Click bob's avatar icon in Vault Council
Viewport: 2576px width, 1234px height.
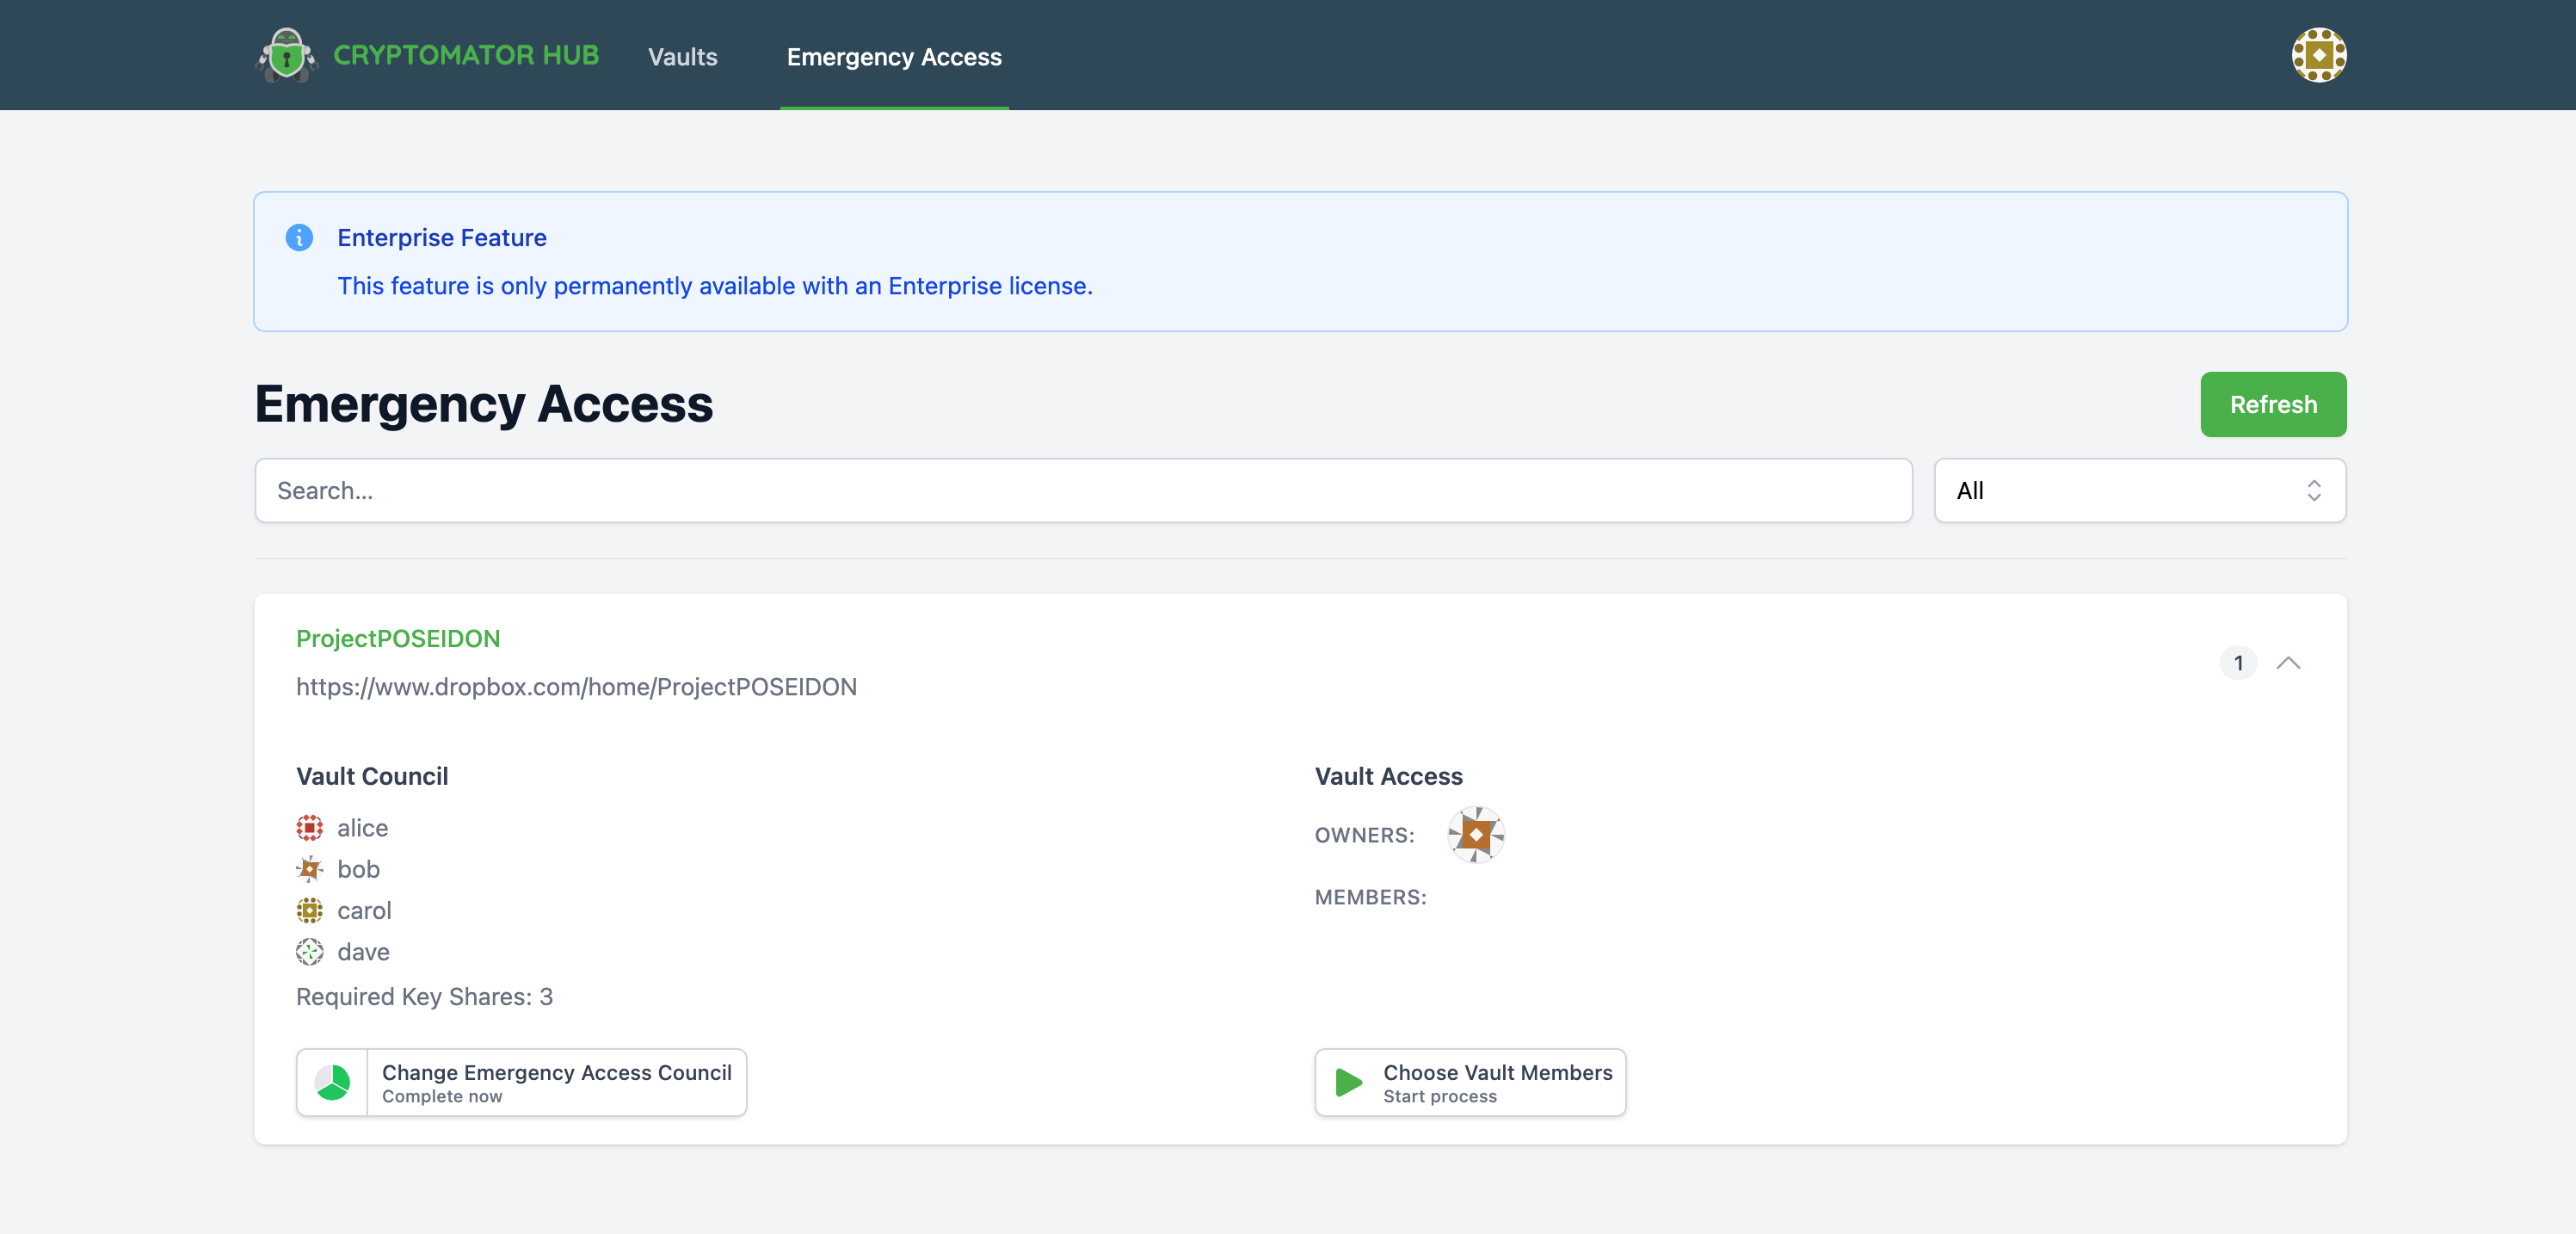(x=310, y=869)
